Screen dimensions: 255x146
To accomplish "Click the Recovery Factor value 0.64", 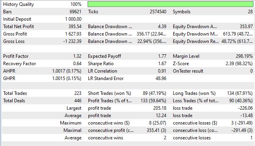I will pyautogui.click(x=77, y=64).
